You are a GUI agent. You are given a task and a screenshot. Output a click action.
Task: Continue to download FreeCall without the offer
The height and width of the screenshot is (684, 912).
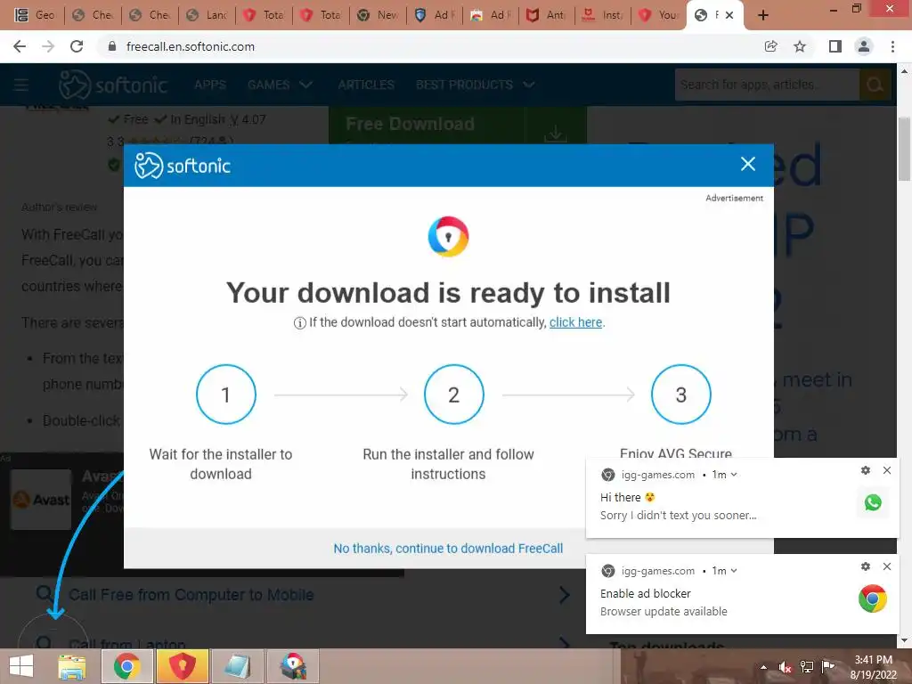[x=448, y=549]
